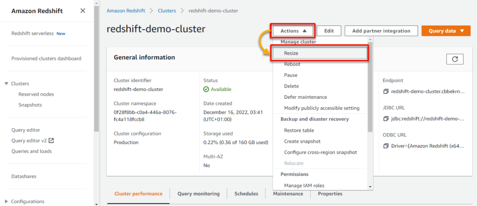
Task: Expand the Configurations section
Action: 7,201
